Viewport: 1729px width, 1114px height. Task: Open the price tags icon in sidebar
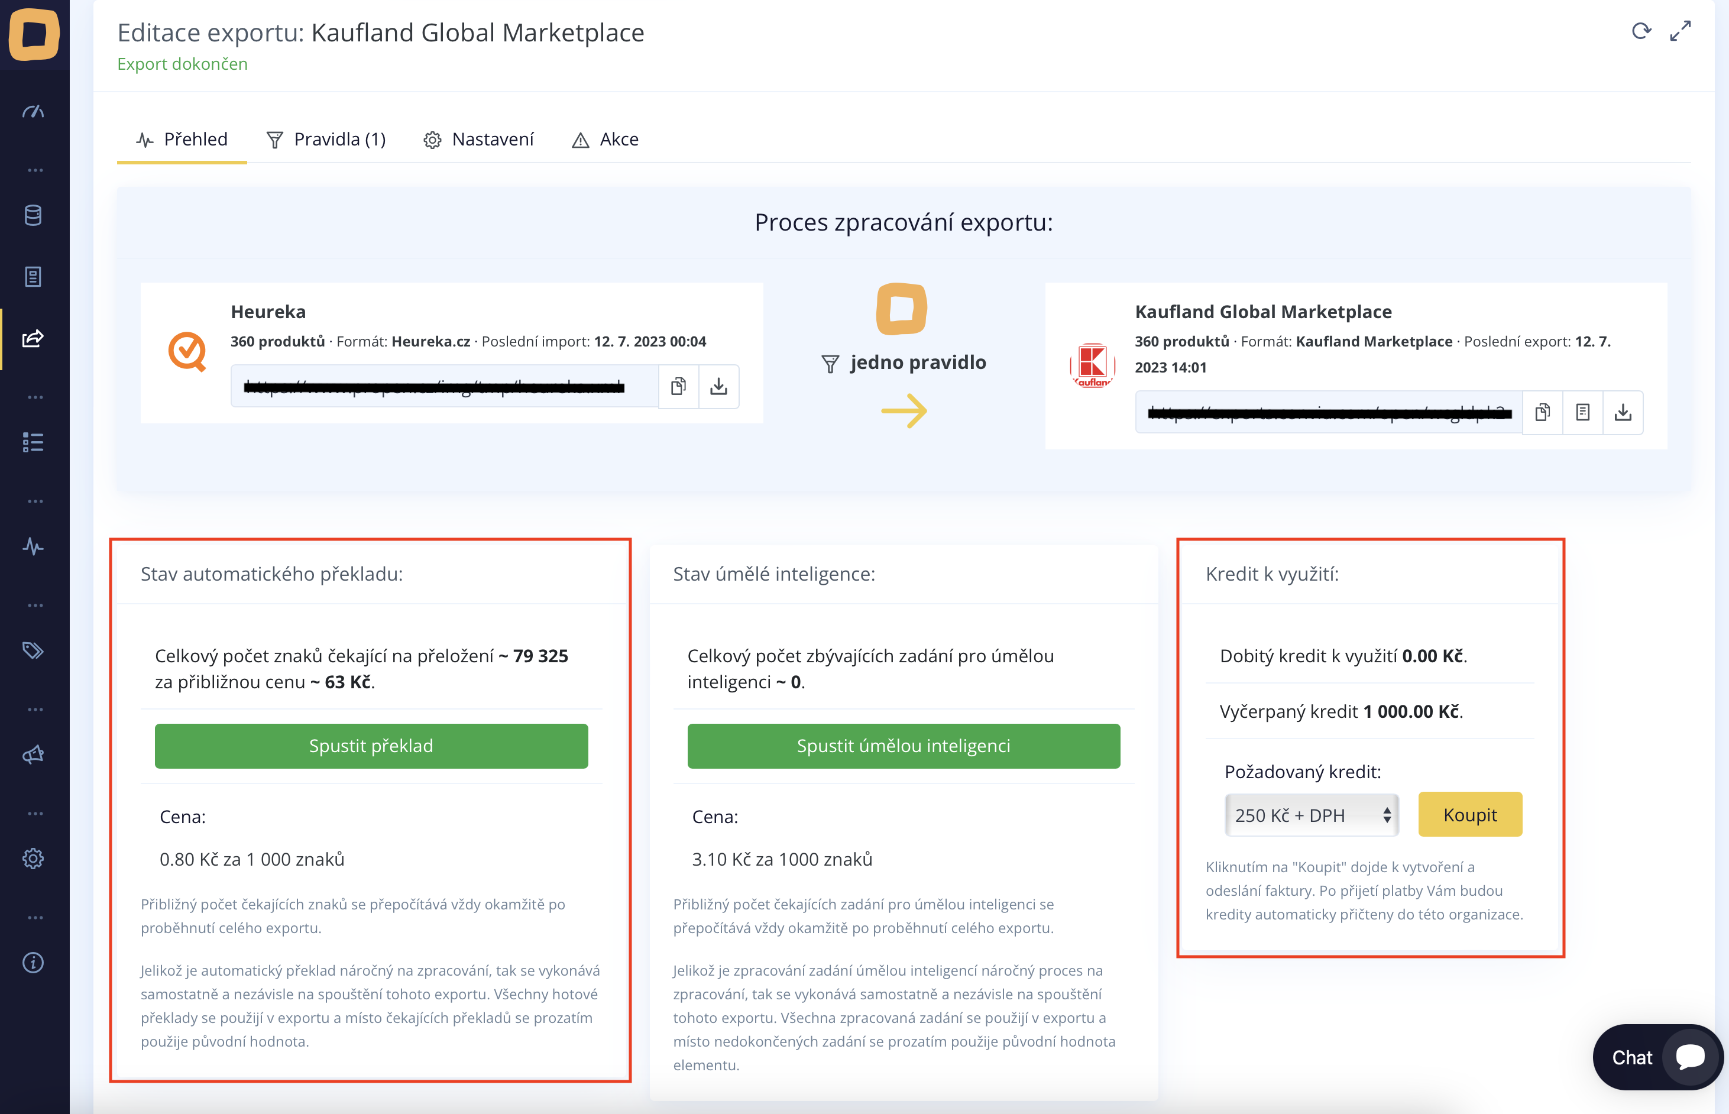click(x=33, y=650)
